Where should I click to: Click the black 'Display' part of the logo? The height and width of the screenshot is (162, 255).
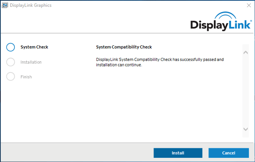[210, 25]
